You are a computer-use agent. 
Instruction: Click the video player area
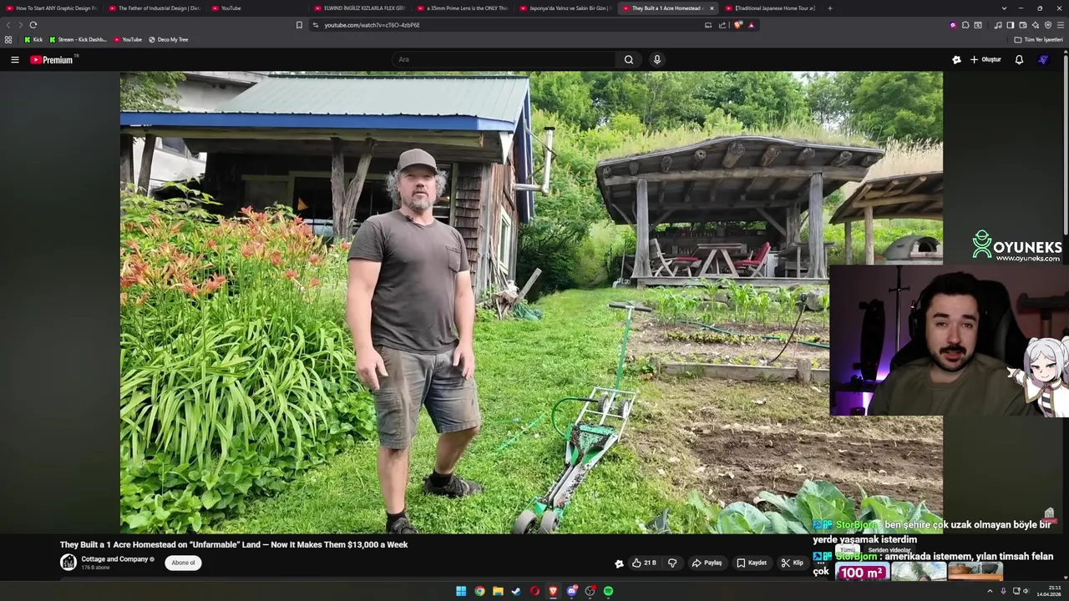coord(531,302)
